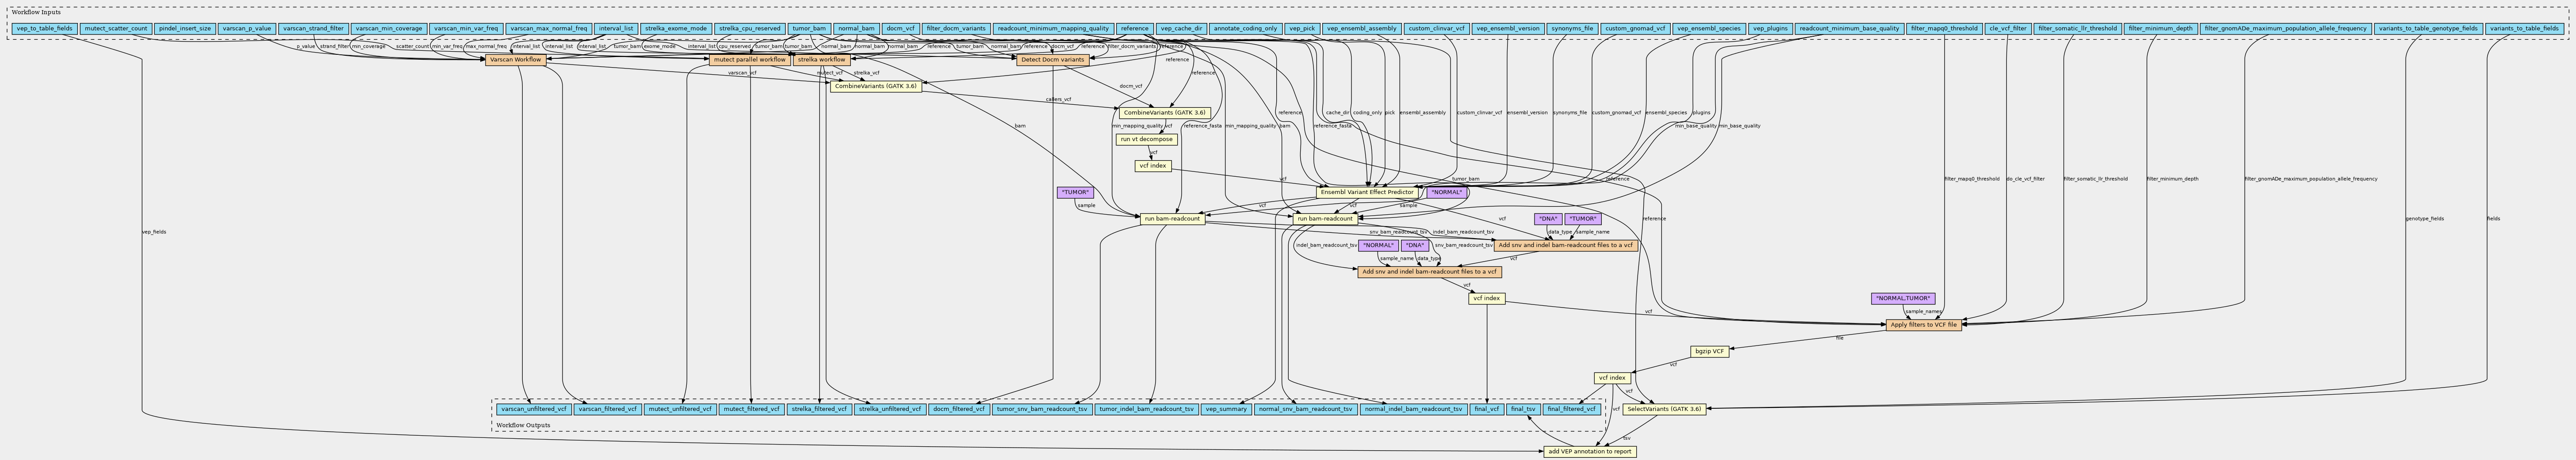Screen dimensions: 2576x460
Task: Select the add VEP annotation to report node
Action: [1590, 452]
